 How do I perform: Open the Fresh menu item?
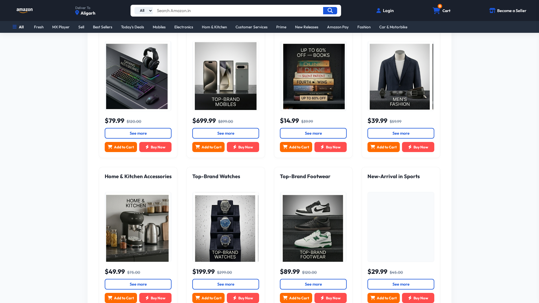tap(39, 27)
